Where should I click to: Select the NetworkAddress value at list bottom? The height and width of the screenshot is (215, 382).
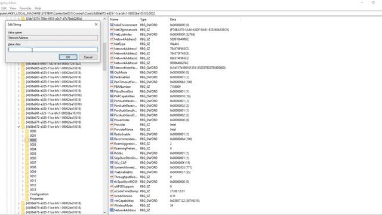125,210
